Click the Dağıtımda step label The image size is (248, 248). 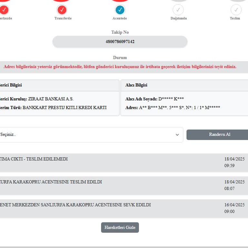pos(179,18)
